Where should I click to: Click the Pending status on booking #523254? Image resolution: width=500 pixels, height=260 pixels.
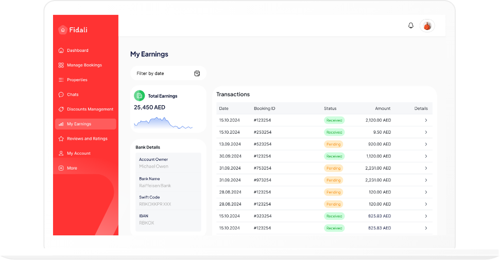(334, 144)
